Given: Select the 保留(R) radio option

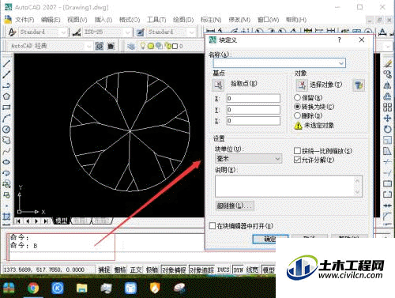Looking at the screenshot, I should (x=297, y=97).
